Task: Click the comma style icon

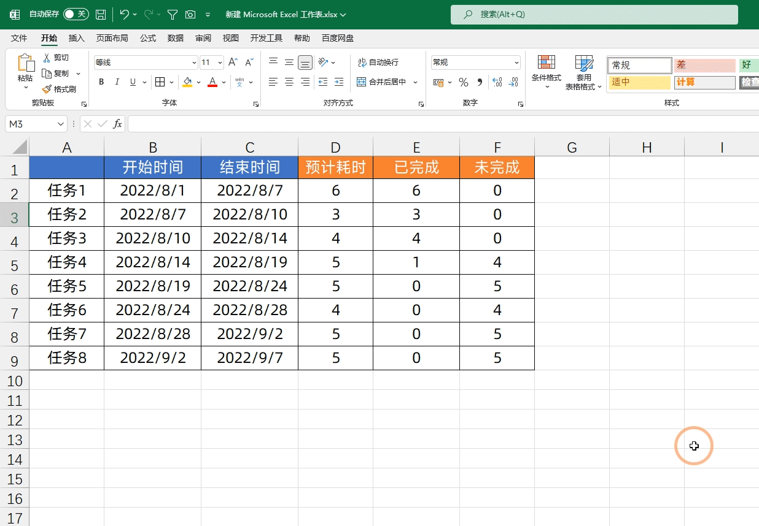Action: tap(480, 82)
